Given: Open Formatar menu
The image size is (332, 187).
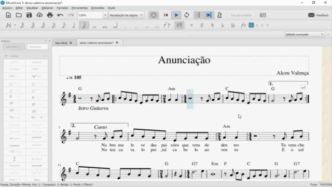Looking at the screenshot, I should pyautogui.click(x=62, y=8).
